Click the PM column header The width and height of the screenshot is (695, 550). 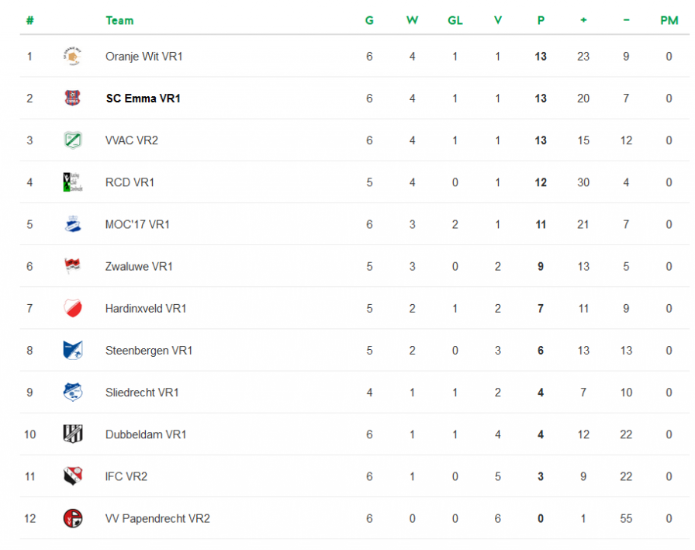coord(669,20)
